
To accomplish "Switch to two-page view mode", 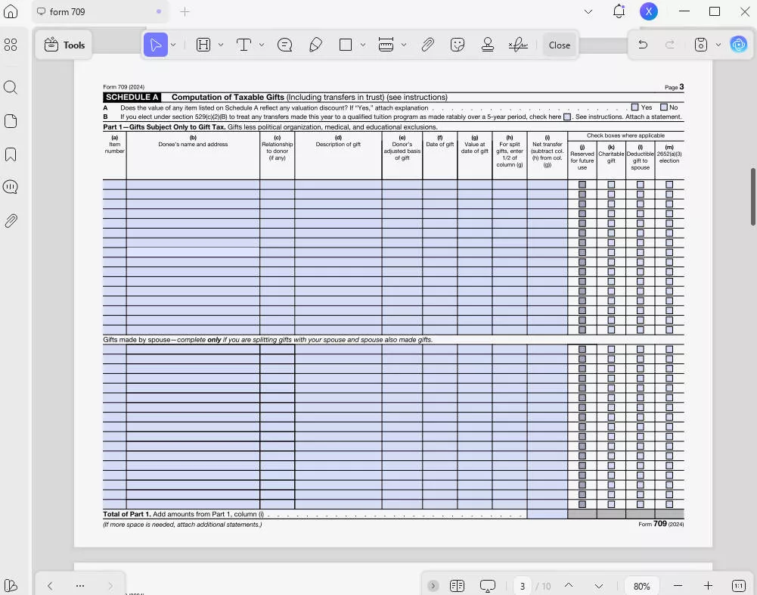I will pos(457,585).
